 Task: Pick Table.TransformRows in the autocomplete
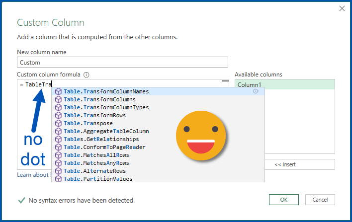[x=94, y=115]
